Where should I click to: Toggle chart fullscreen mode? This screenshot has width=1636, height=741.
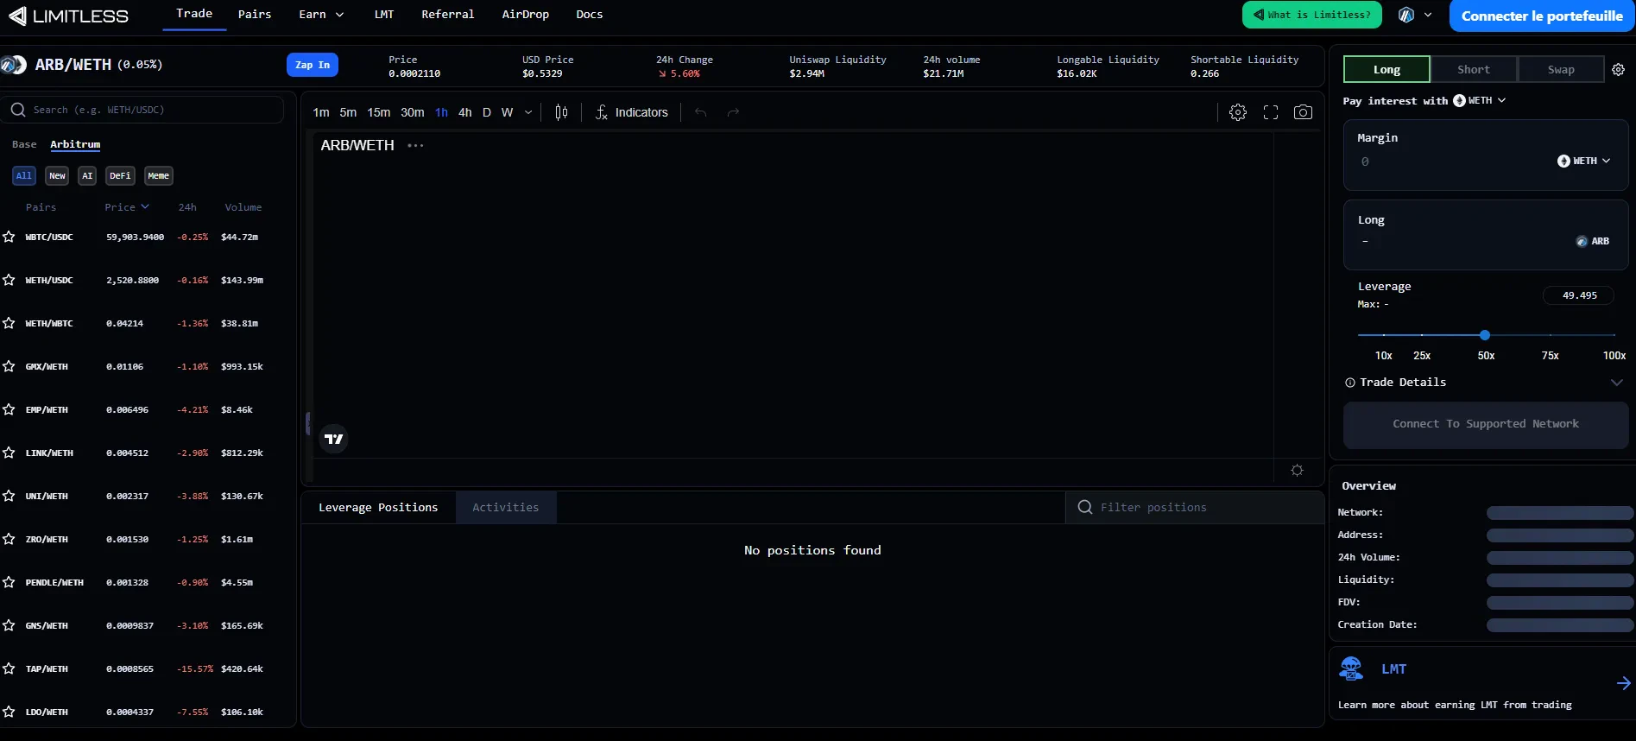click(x=1271, y=112)
